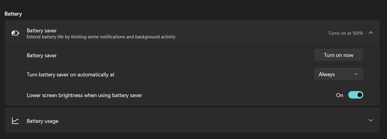Click the battery saver leaf icon
Viewport: 387px width, 139px height.
15,33
